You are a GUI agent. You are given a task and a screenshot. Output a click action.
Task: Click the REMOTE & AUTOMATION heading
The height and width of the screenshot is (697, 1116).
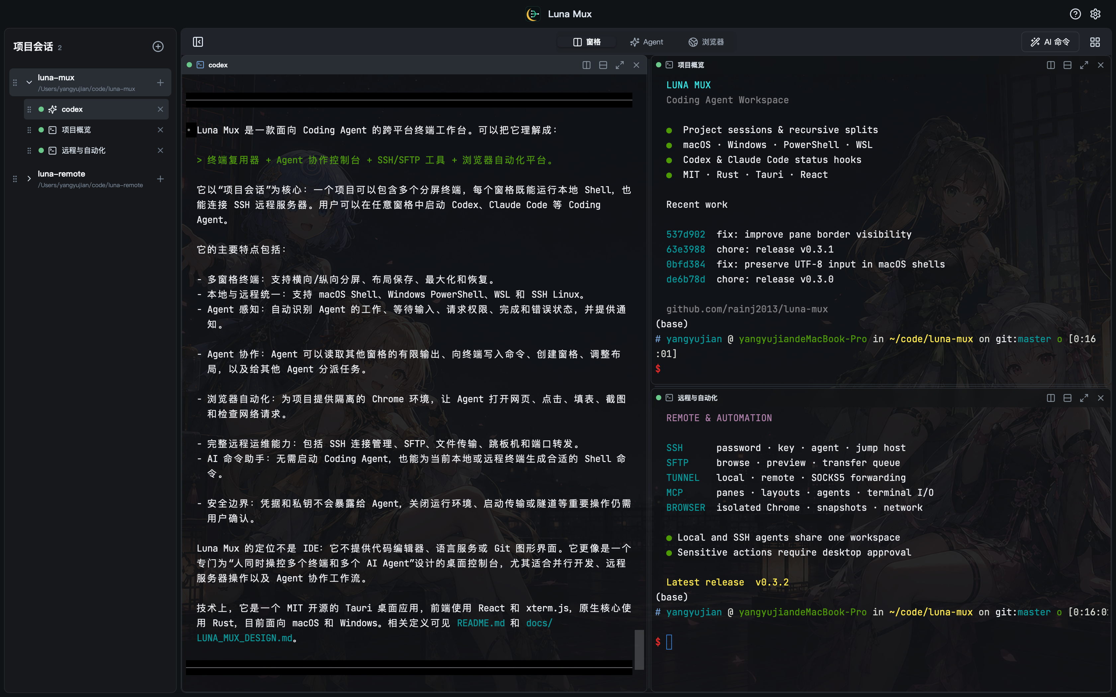pos(719,418)
